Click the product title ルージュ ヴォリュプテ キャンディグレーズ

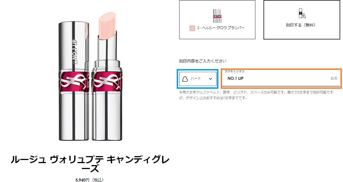pyautogui.click(x=90, y=164)
